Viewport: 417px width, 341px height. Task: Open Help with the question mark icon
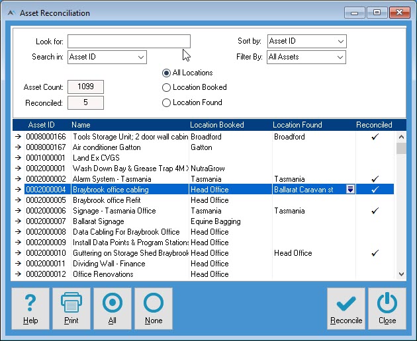(30, 308)
